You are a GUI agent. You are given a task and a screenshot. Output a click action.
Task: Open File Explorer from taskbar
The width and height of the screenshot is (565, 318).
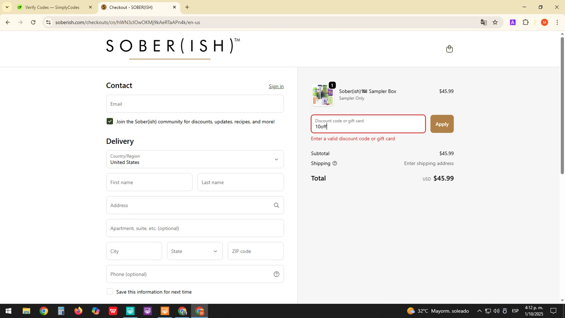click(x=26, y=311)
